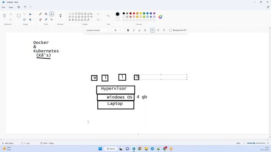Toggle Italic text formatting
Screen dimensions: 271x152
(x=134, y=30)
